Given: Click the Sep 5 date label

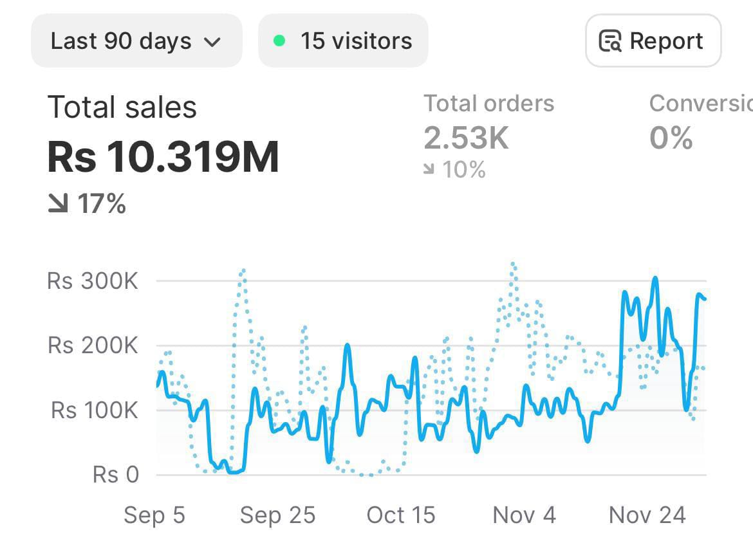Looking at the screenshot, I should 154,515.
